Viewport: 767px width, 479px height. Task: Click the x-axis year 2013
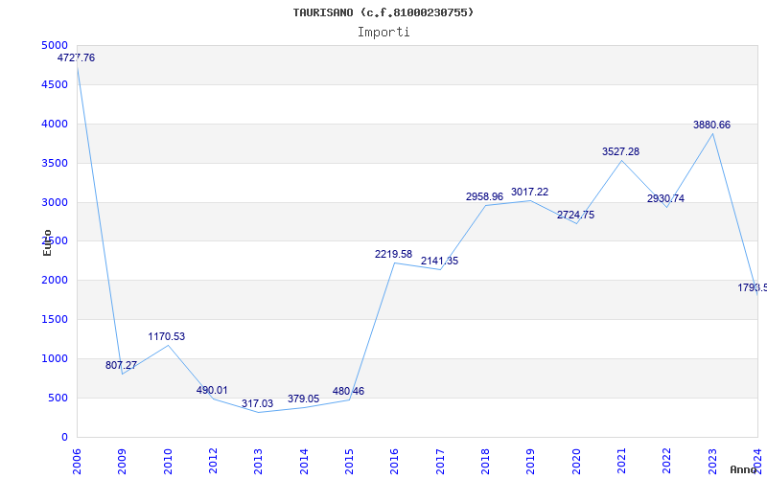pos(258,461)
